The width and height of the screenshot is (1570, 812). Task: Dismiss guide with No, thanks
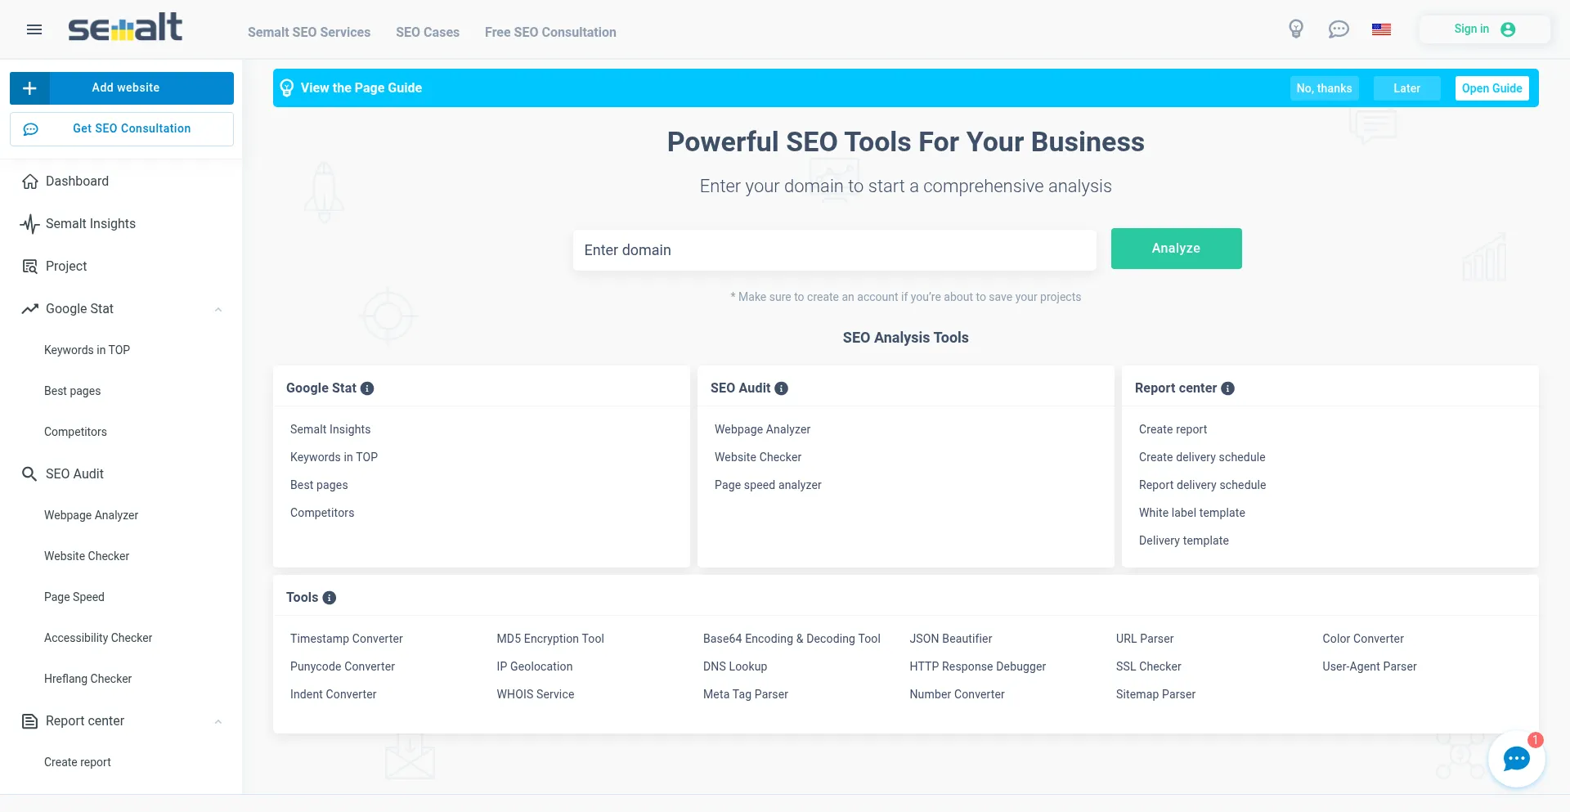pos(1324,88)
